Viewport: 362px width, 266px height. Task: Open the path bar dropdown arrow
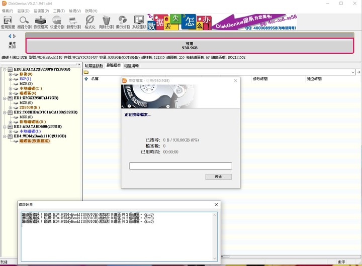click(353, 72)
